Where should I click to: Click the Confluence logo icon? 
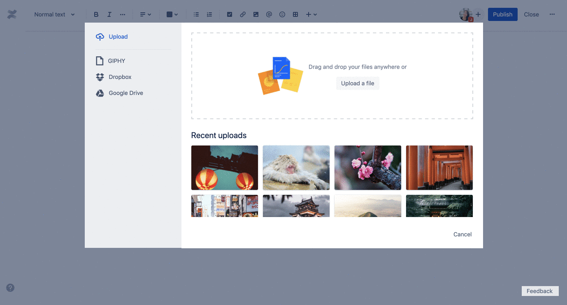coord(12,14)
